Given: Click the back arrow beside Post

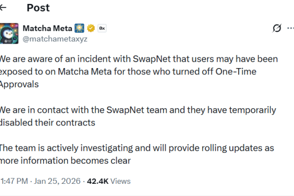Looking at the screenshot, I should pos(3,7).
